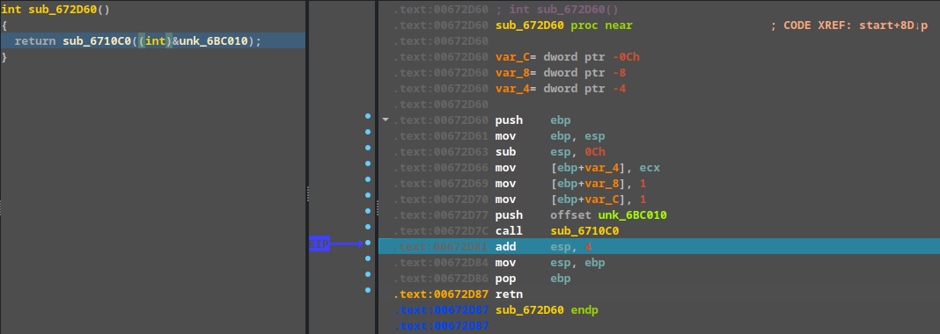Viewport: 940px width, 334px height.
Task: Toggle breakpoint dot beside retn line
Action: (x=368, y=290)
